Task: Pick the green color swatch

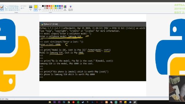Action: 55,6
